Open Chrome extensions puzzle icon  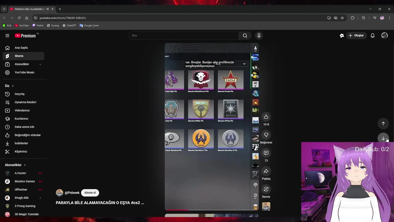(352, 18)
